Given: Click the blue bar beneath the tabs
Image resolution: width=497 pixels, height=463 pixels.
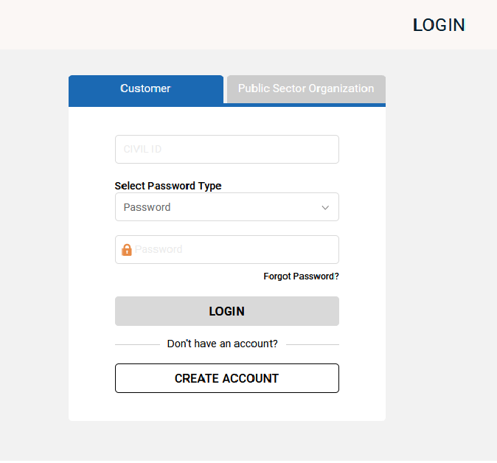Looking at the screenshot, I should pyautogui.click(x=227, y=105).
